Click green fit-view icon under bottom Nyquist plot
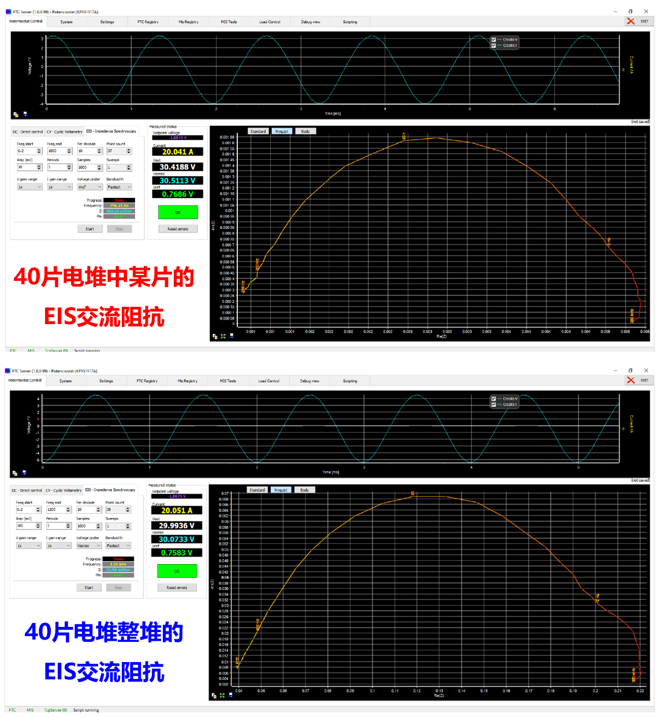Screen dimensions: 661x718 click(x=222, y=696)
